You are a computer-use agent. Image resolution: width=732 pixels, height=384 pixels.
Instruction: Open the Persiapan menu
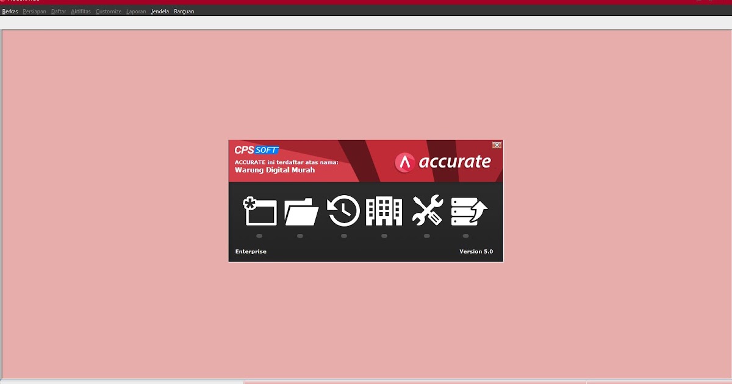pos(34,12)
